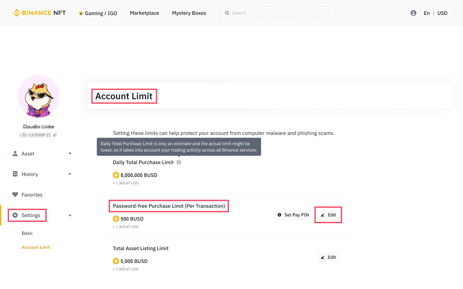The height and width of the screenshot is (289, 463).
Task: Click into the Search field
Action: (274, 13)
